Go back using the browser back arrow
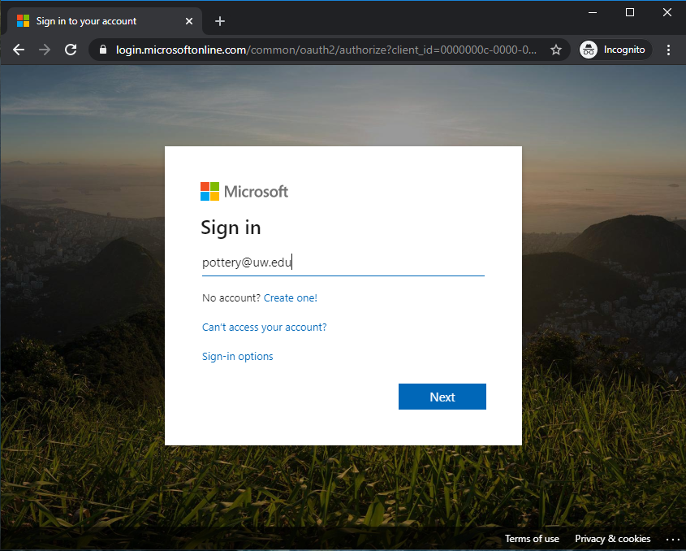Viewport: 686px width, 551px height. pyautogui.click(x=19, y=50)
